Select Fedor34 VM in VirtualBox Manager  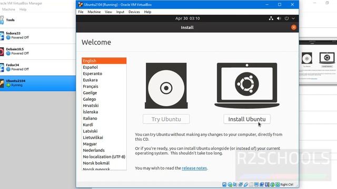tap(37, 67)
